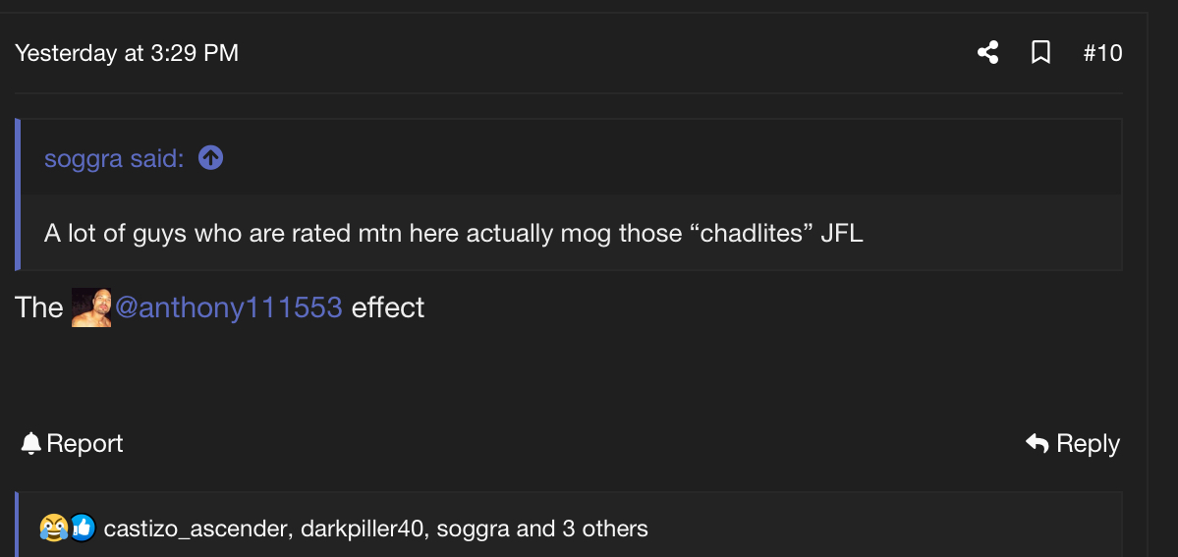Click the blue thumbs-up reaction icon
The height and width of the screenshot is (557, 1178).
pos(82,529)
